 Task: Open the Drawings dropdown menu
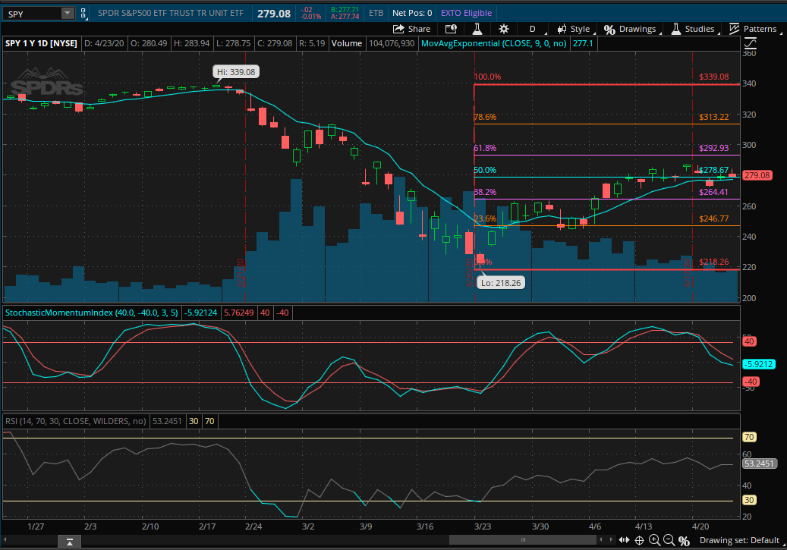(631, 29)
